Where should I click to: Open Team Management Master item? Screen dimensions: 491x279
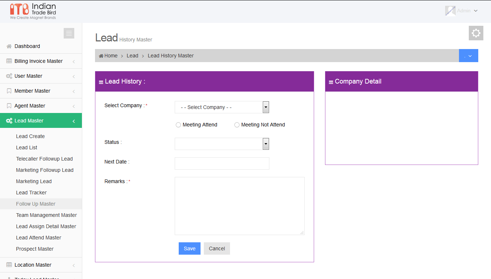coord(46,215)
